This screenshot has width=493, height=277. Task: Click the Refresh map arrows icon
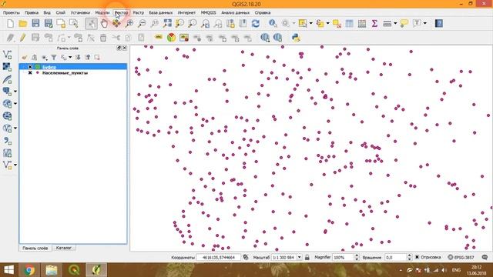(x=256, y=24)
